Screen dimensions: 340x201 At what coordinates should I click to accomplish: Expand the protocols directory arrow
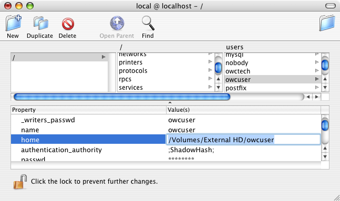pyautogui.click(x=210, y=70)
